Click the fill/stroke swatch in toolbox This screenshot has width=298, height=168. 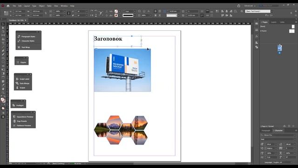[3, 100]
